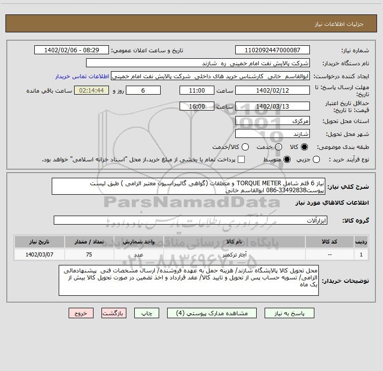Click the row number cell 1
This screenshot has height=371, width=383.
click(361, 254)
